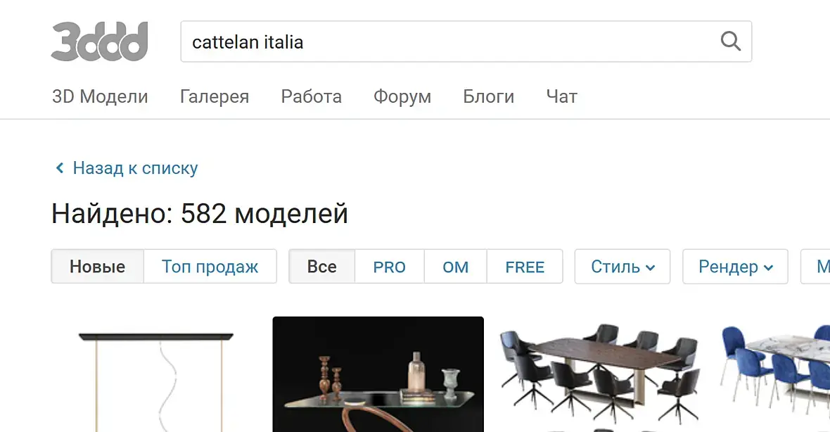Sort results by Топ продаж
Image resolution: width=830 pixels, height=432 pixels.
(x=210, y=266)
